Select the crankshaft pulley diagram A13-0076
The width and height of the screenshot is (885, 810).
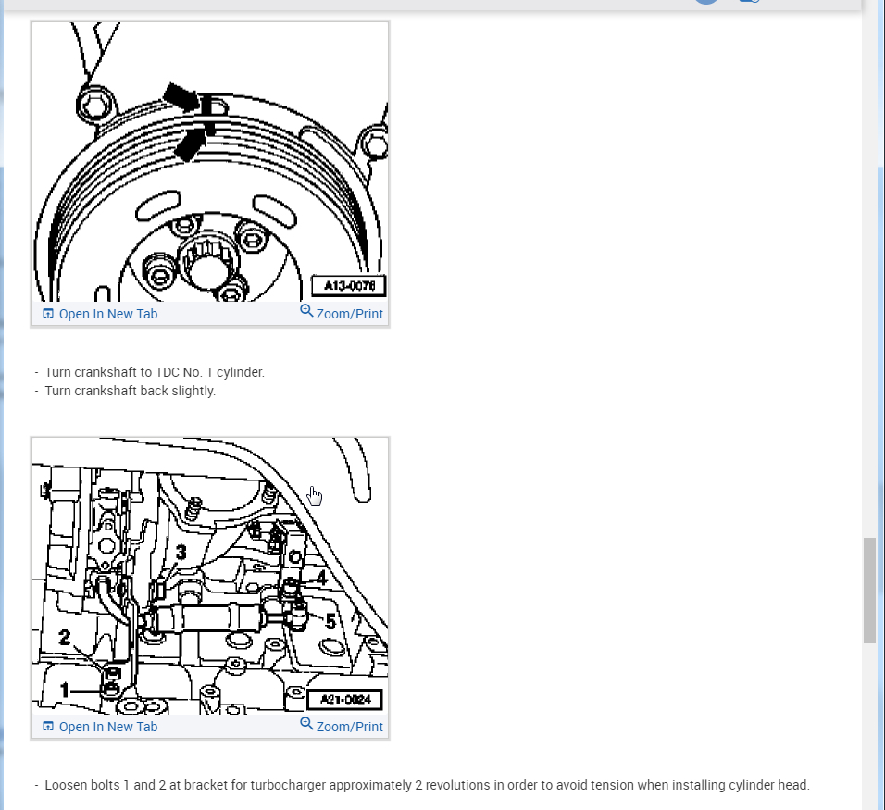[210, 162]
